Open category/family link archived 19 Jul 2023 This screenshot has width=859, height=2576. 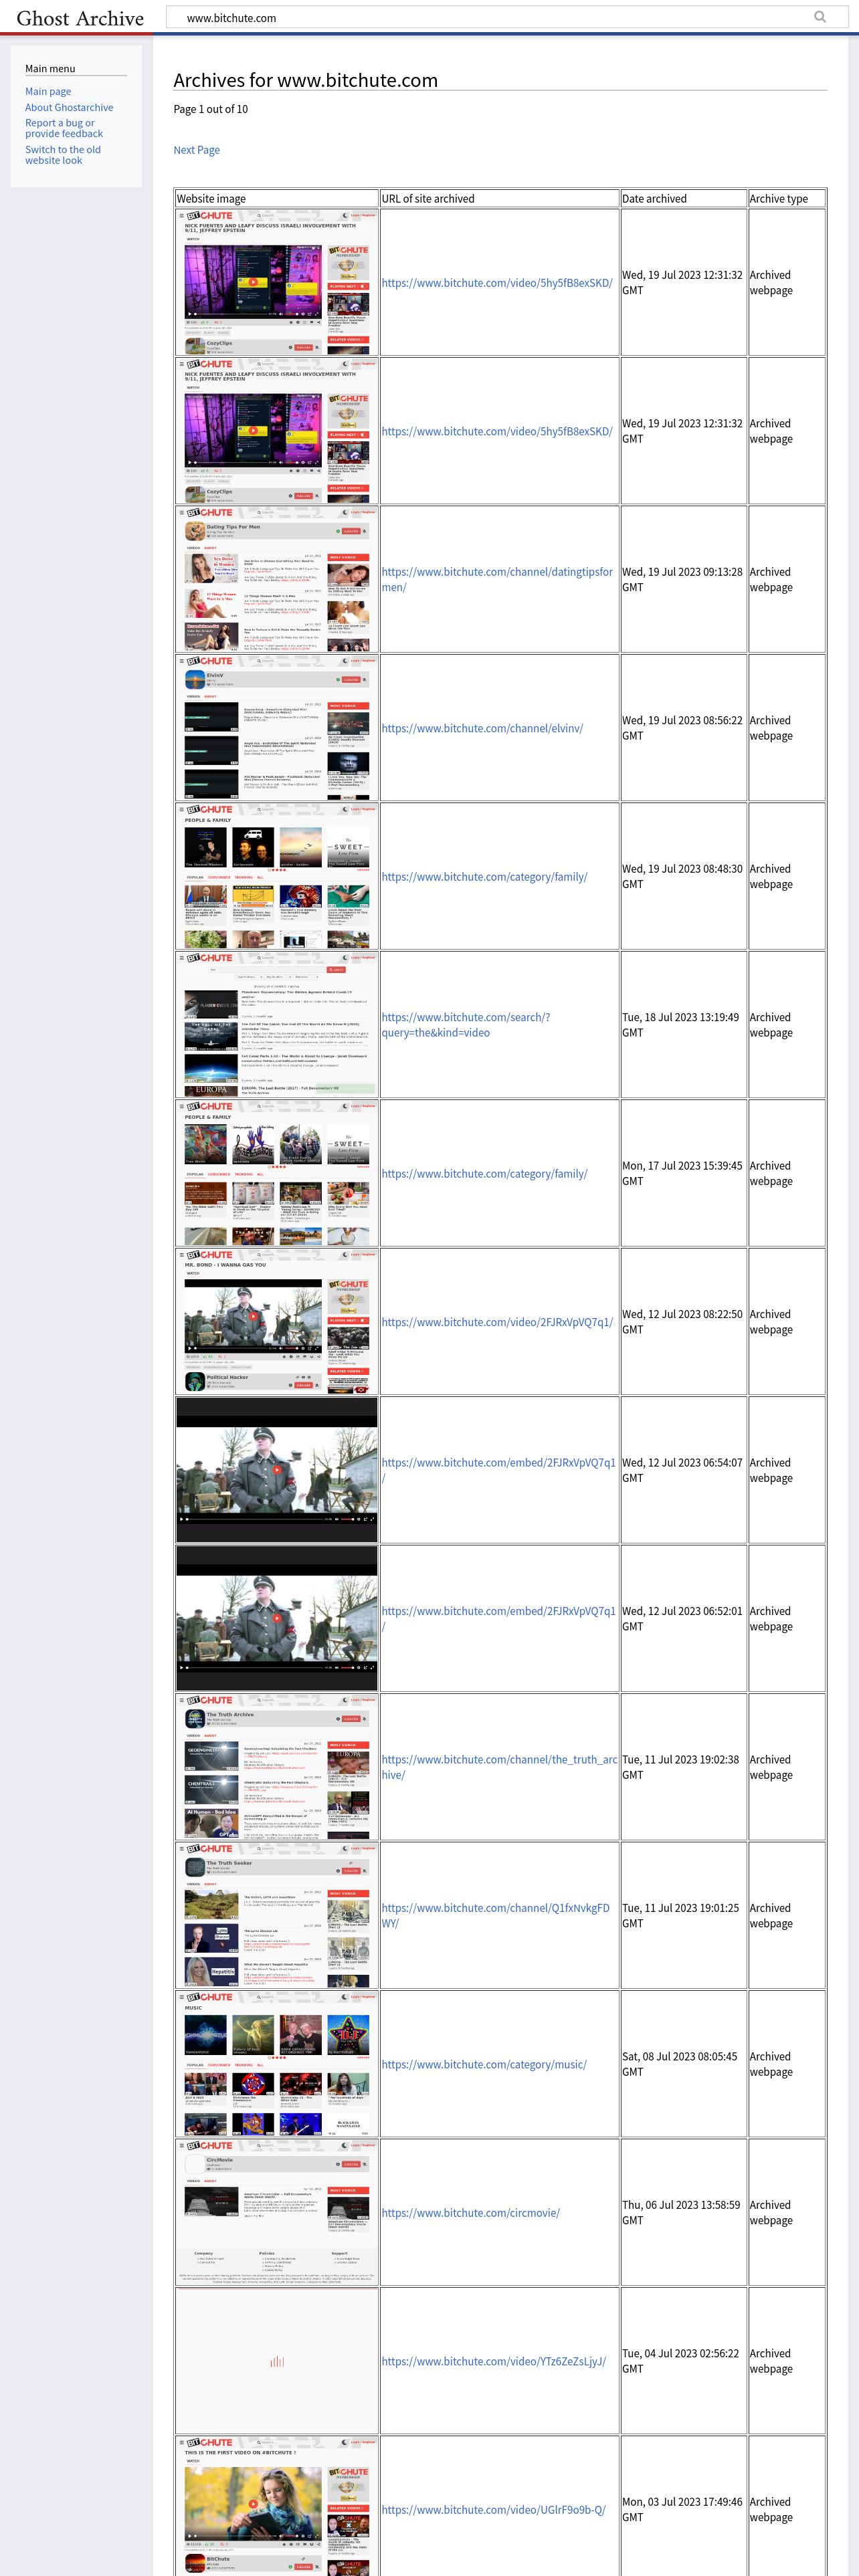pyautogui.click(x=484, y=876)
